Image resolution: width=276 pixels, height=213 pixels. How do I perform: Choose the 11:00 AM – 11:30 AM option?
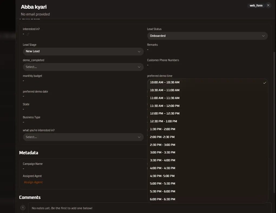coord(208,98)
